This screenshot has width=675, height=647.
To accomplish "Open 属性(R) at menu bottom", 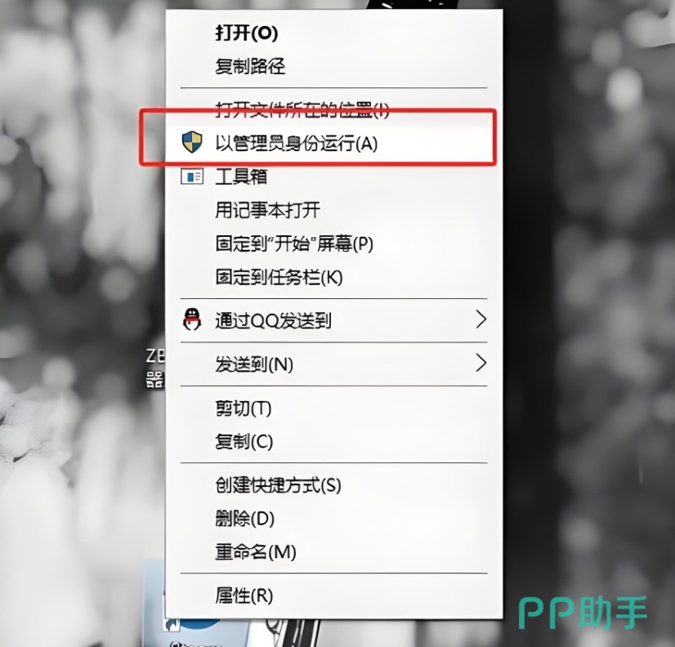I will point(244,596).
